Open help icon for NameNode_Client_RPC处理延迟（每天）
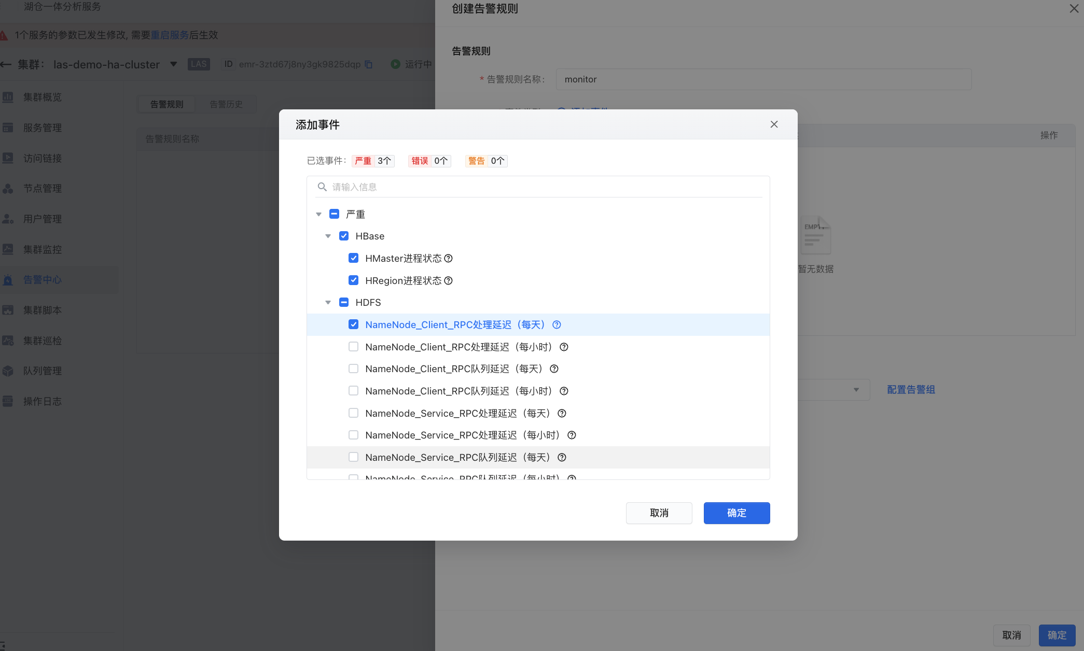Viewport: 1084px width, 651px height. click(557, 324)
